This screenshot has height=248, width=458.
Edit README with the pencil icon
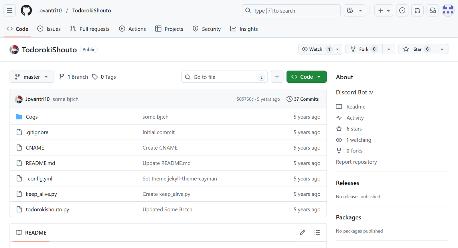point(302,232)
